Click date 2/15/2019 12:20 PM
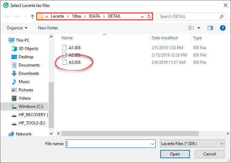231x163 pixels. (169, 55)
